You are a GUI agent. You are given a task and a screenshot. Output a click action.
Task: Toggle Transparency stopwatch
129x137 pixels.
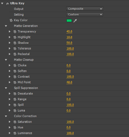click(15, 32)
